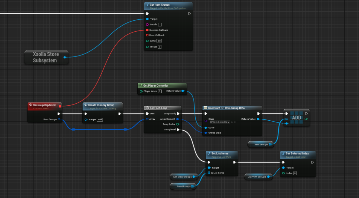Select the Xsolla Store Subsystem node

click(46, 57)
